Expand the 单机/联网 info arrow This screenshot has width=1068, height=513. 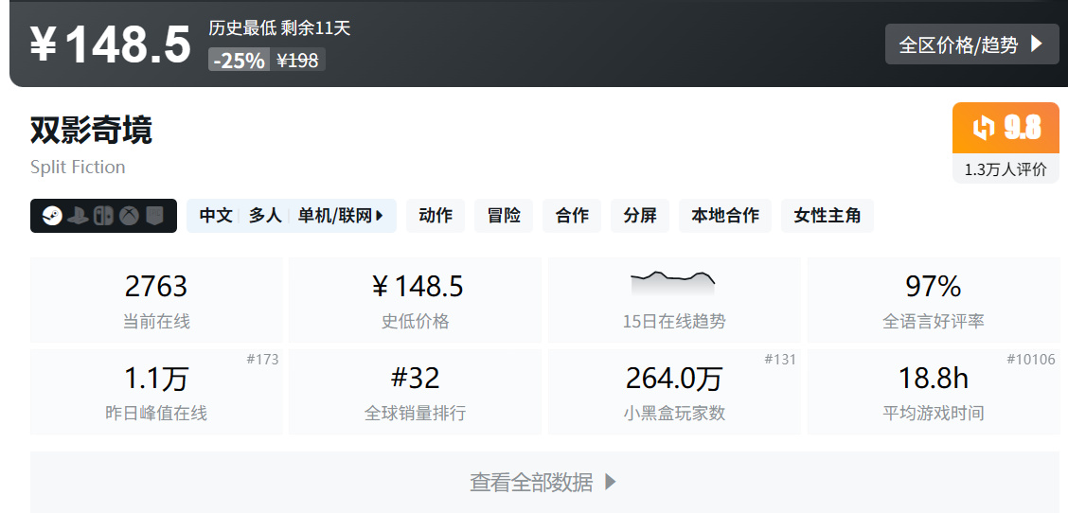click(380, 216)
